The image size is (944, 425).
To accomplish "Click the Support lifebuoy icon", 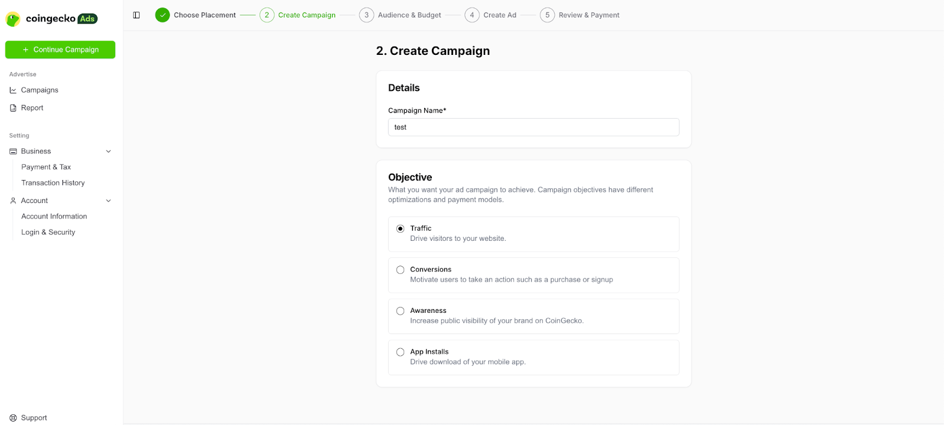I will tap(13, 418).
